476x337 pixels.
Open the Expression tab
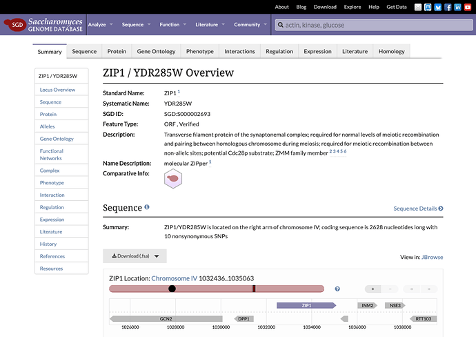317,51
